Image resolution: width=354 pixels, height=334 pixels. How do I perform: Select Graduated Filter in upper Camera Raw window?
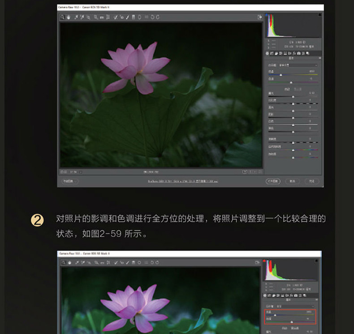click(134, 17)
